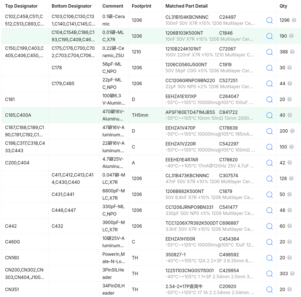The width and height of the screenshot is (301, 297).
Task: Click the CL31B473KBCNNNC part name
Action: click(x=187, y=176)
